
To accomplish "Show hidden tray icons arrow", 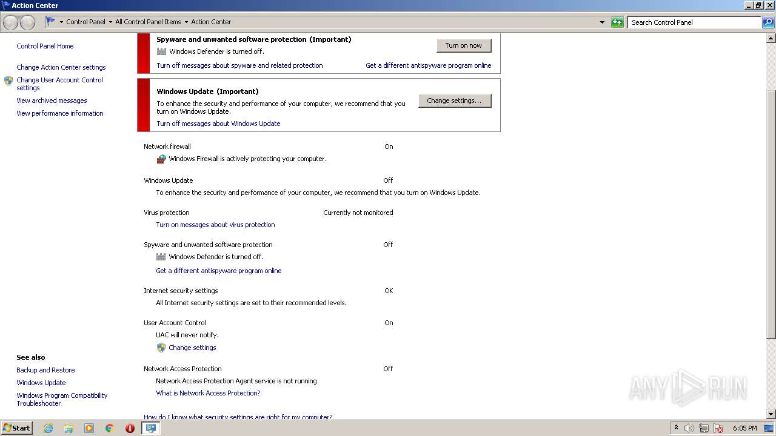I will tap(676, 428).
